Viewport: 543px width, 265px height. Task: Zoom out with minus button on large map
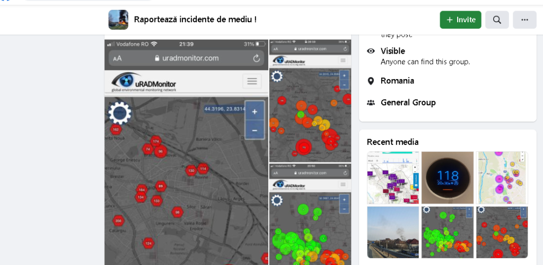click(255, 130)
